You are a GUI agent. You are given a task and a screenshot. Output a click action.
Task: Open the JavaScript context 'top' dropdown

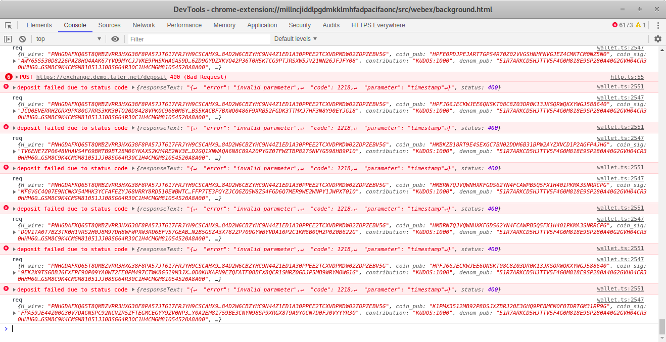point(68,39)
